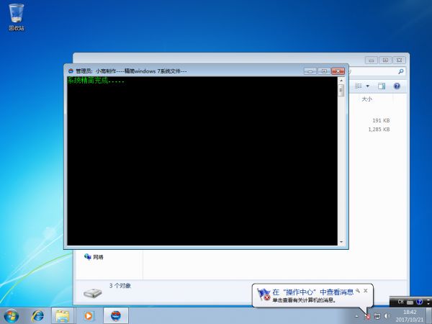Open the 在“操作中心”中查看消息 notification link
The image size is (432, 324).
tap(313, 292)
